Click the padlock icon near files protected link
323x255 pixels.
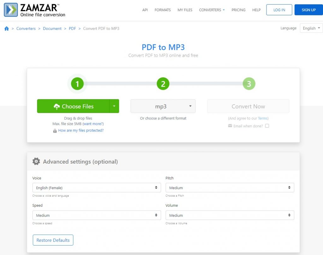56,130
